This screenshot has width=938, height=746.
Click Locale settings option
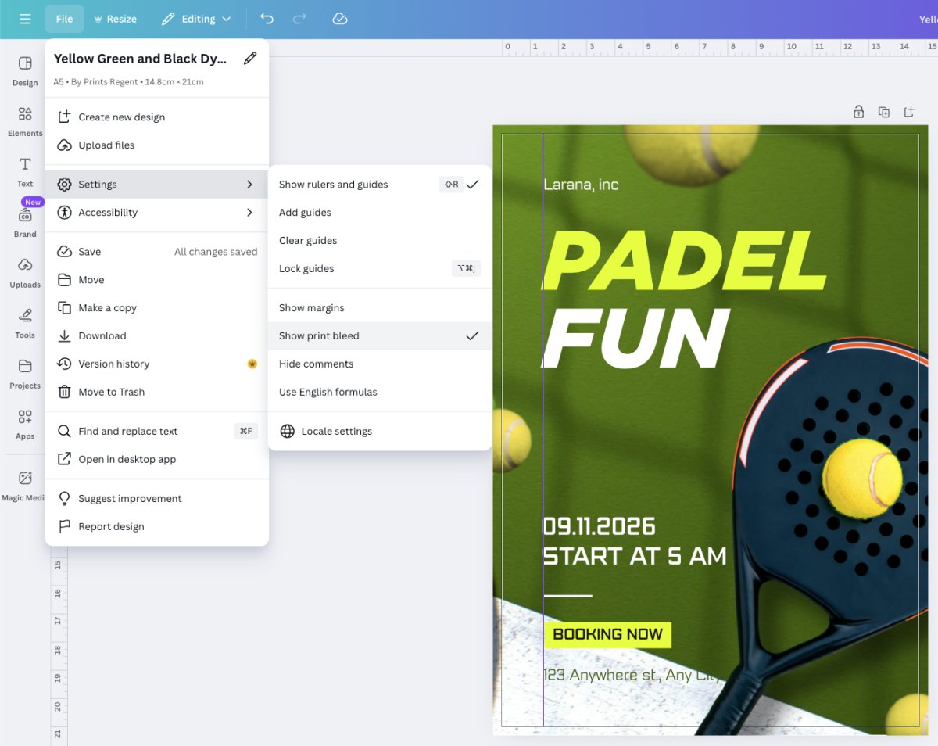[336, 432]
